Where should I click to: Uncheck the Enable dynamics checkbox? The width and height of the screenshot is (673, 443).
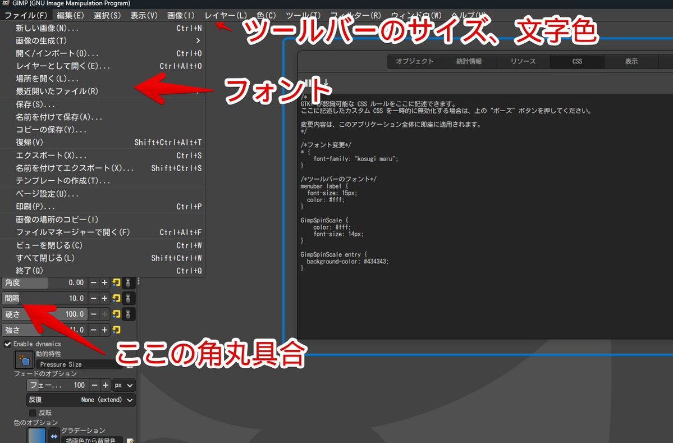click(7, 344)
